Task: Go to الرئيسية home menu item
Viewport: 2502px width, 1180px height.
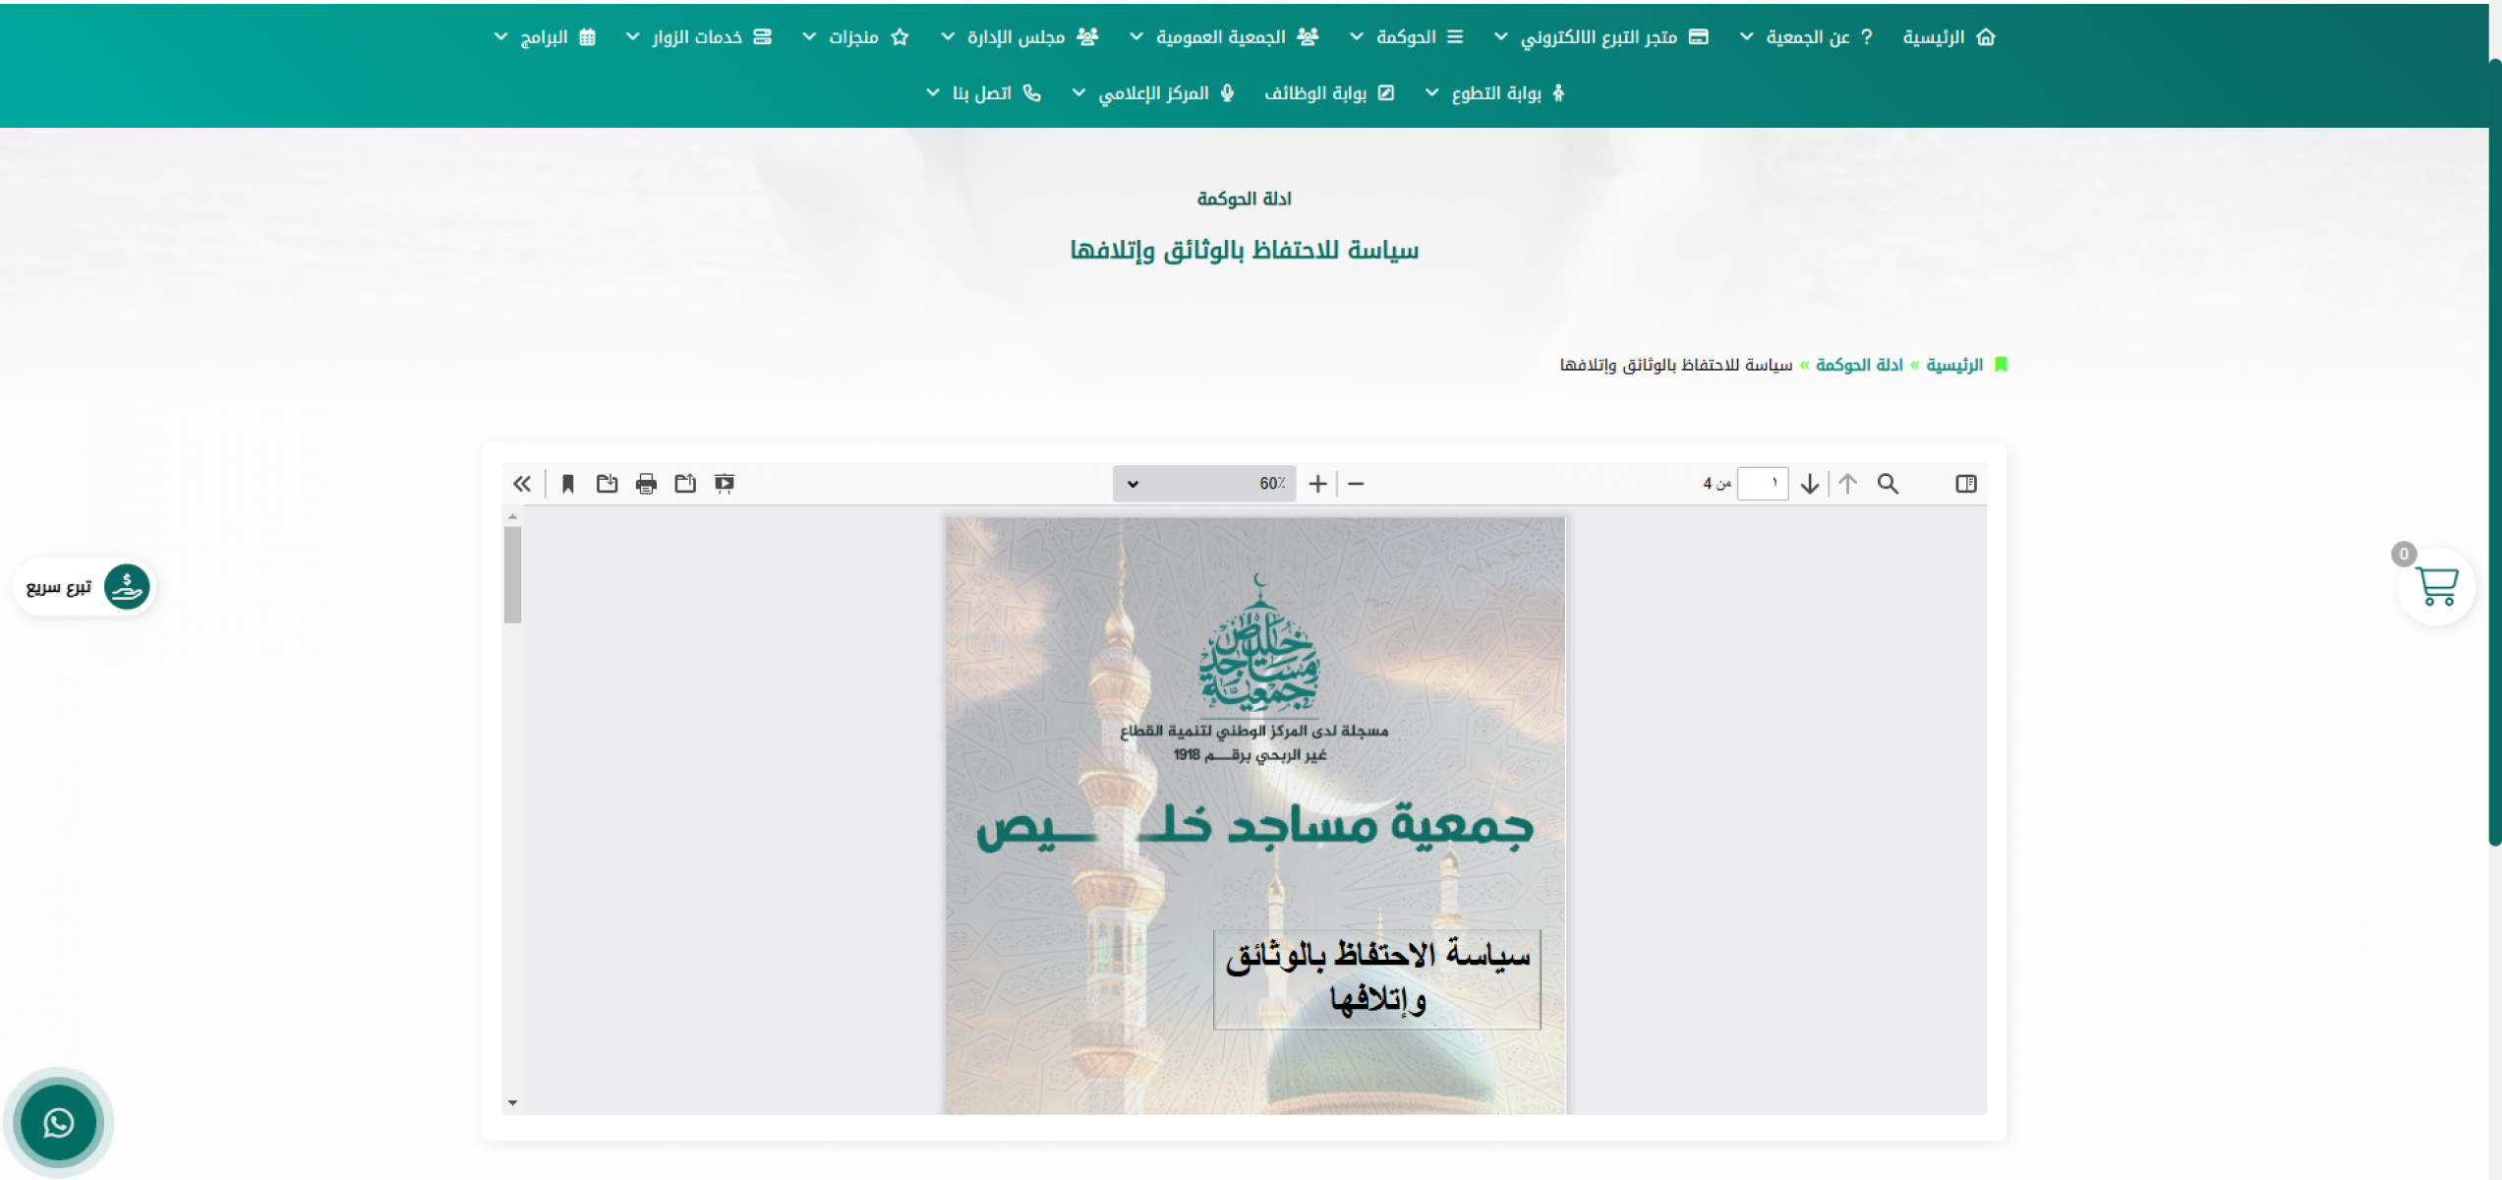Action: click(x=1949, y=37)
